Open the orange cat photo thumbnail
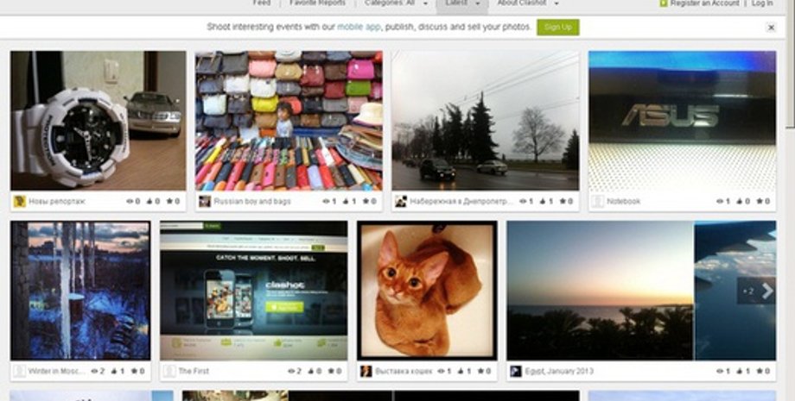 point(427,291)
